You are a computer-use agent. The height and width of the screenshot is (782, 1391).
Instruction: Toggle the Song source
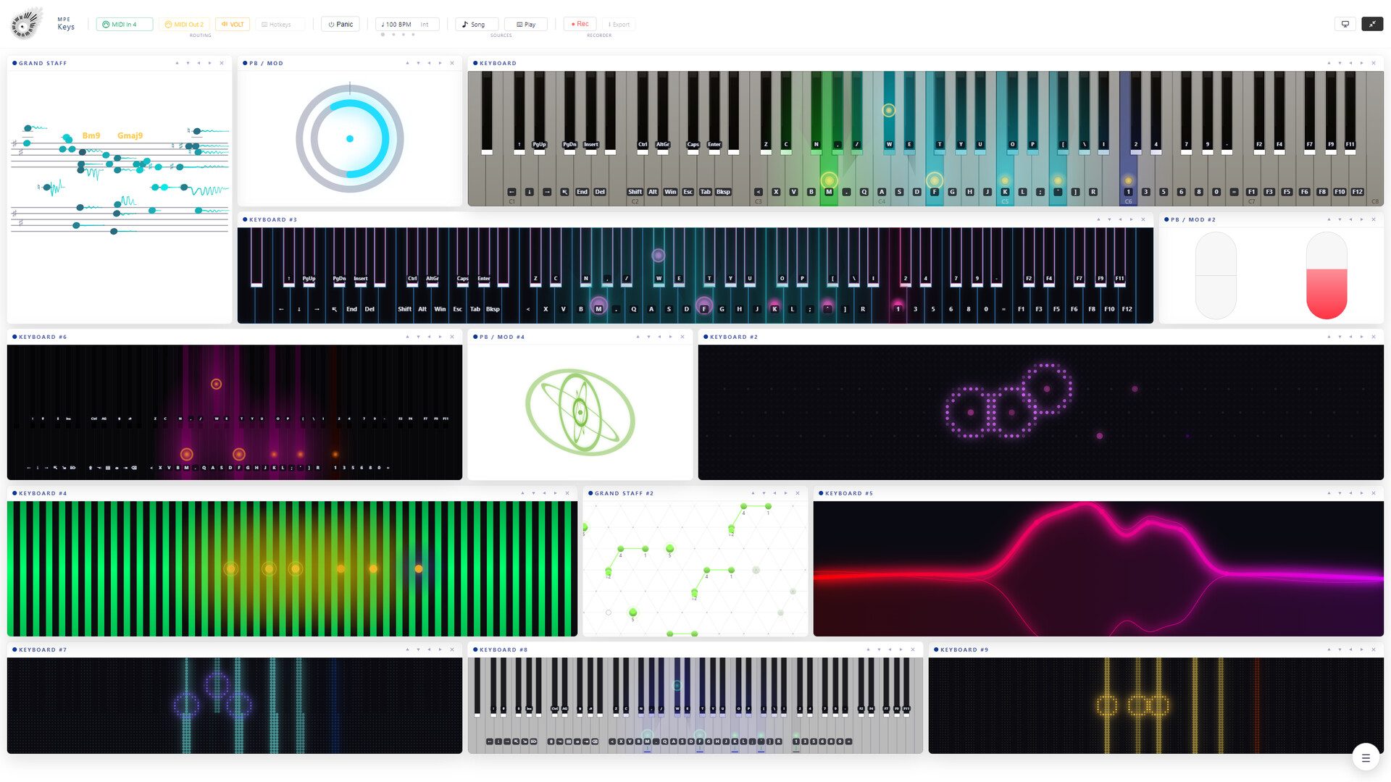point(477,25)
